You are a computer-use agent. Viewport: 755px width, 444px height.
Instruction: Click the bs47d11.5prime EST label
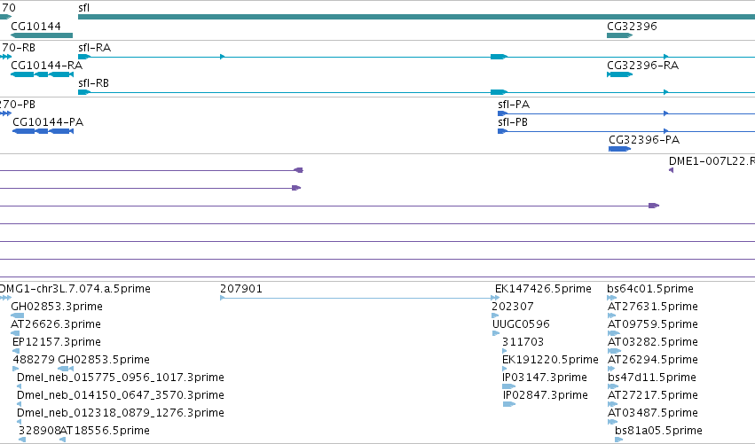click(652, 378)
